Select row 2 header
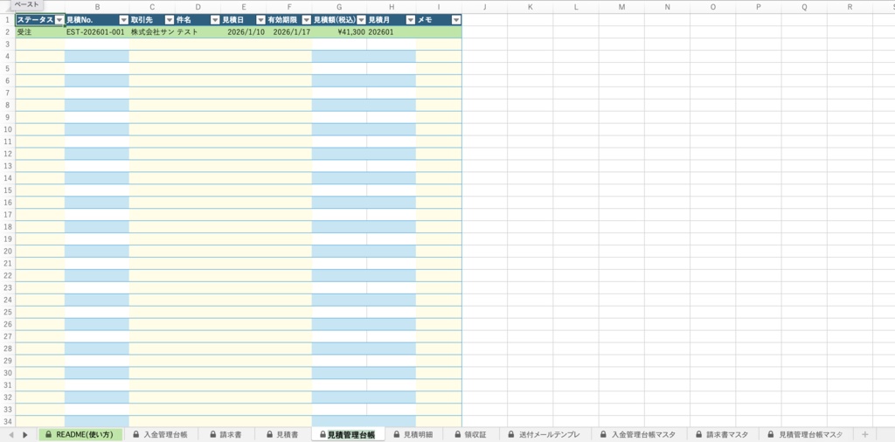This screenshot has height=442, width=895. [7, 32]
